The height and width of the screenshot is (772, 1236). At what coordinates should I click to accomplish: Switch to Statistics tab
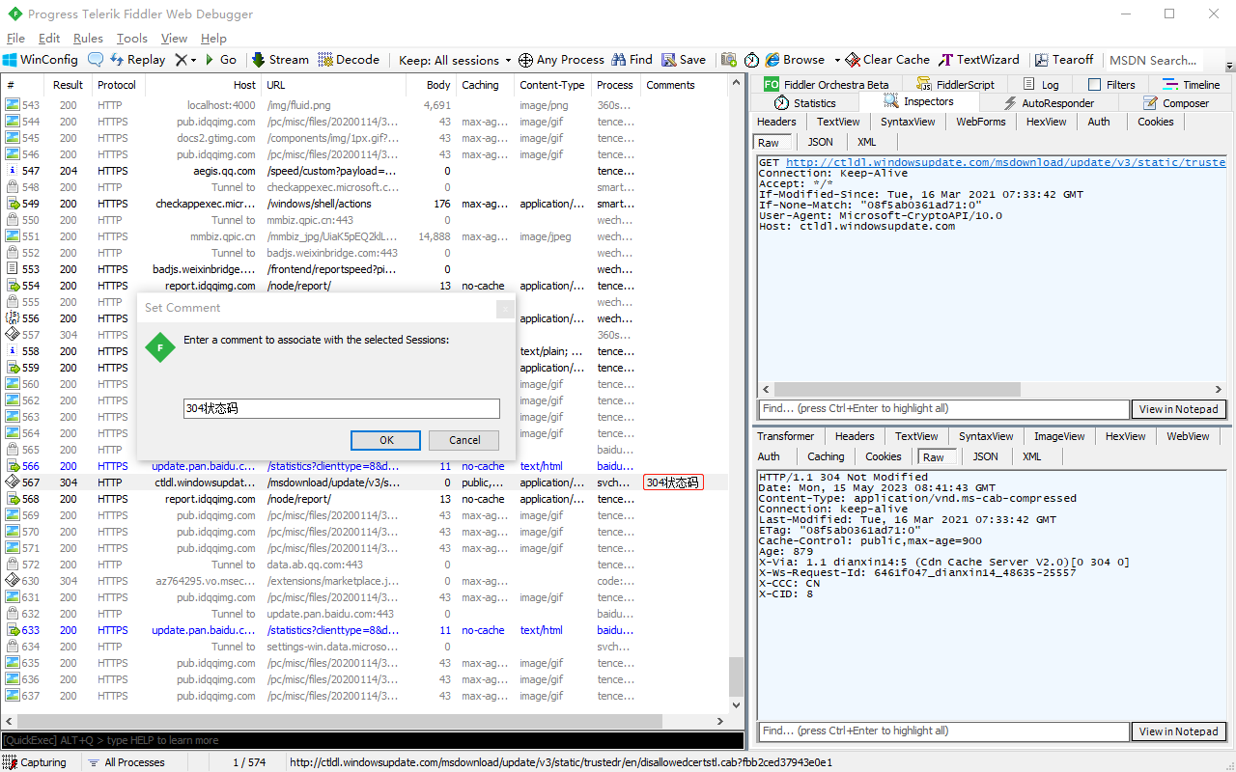[804, 103]
